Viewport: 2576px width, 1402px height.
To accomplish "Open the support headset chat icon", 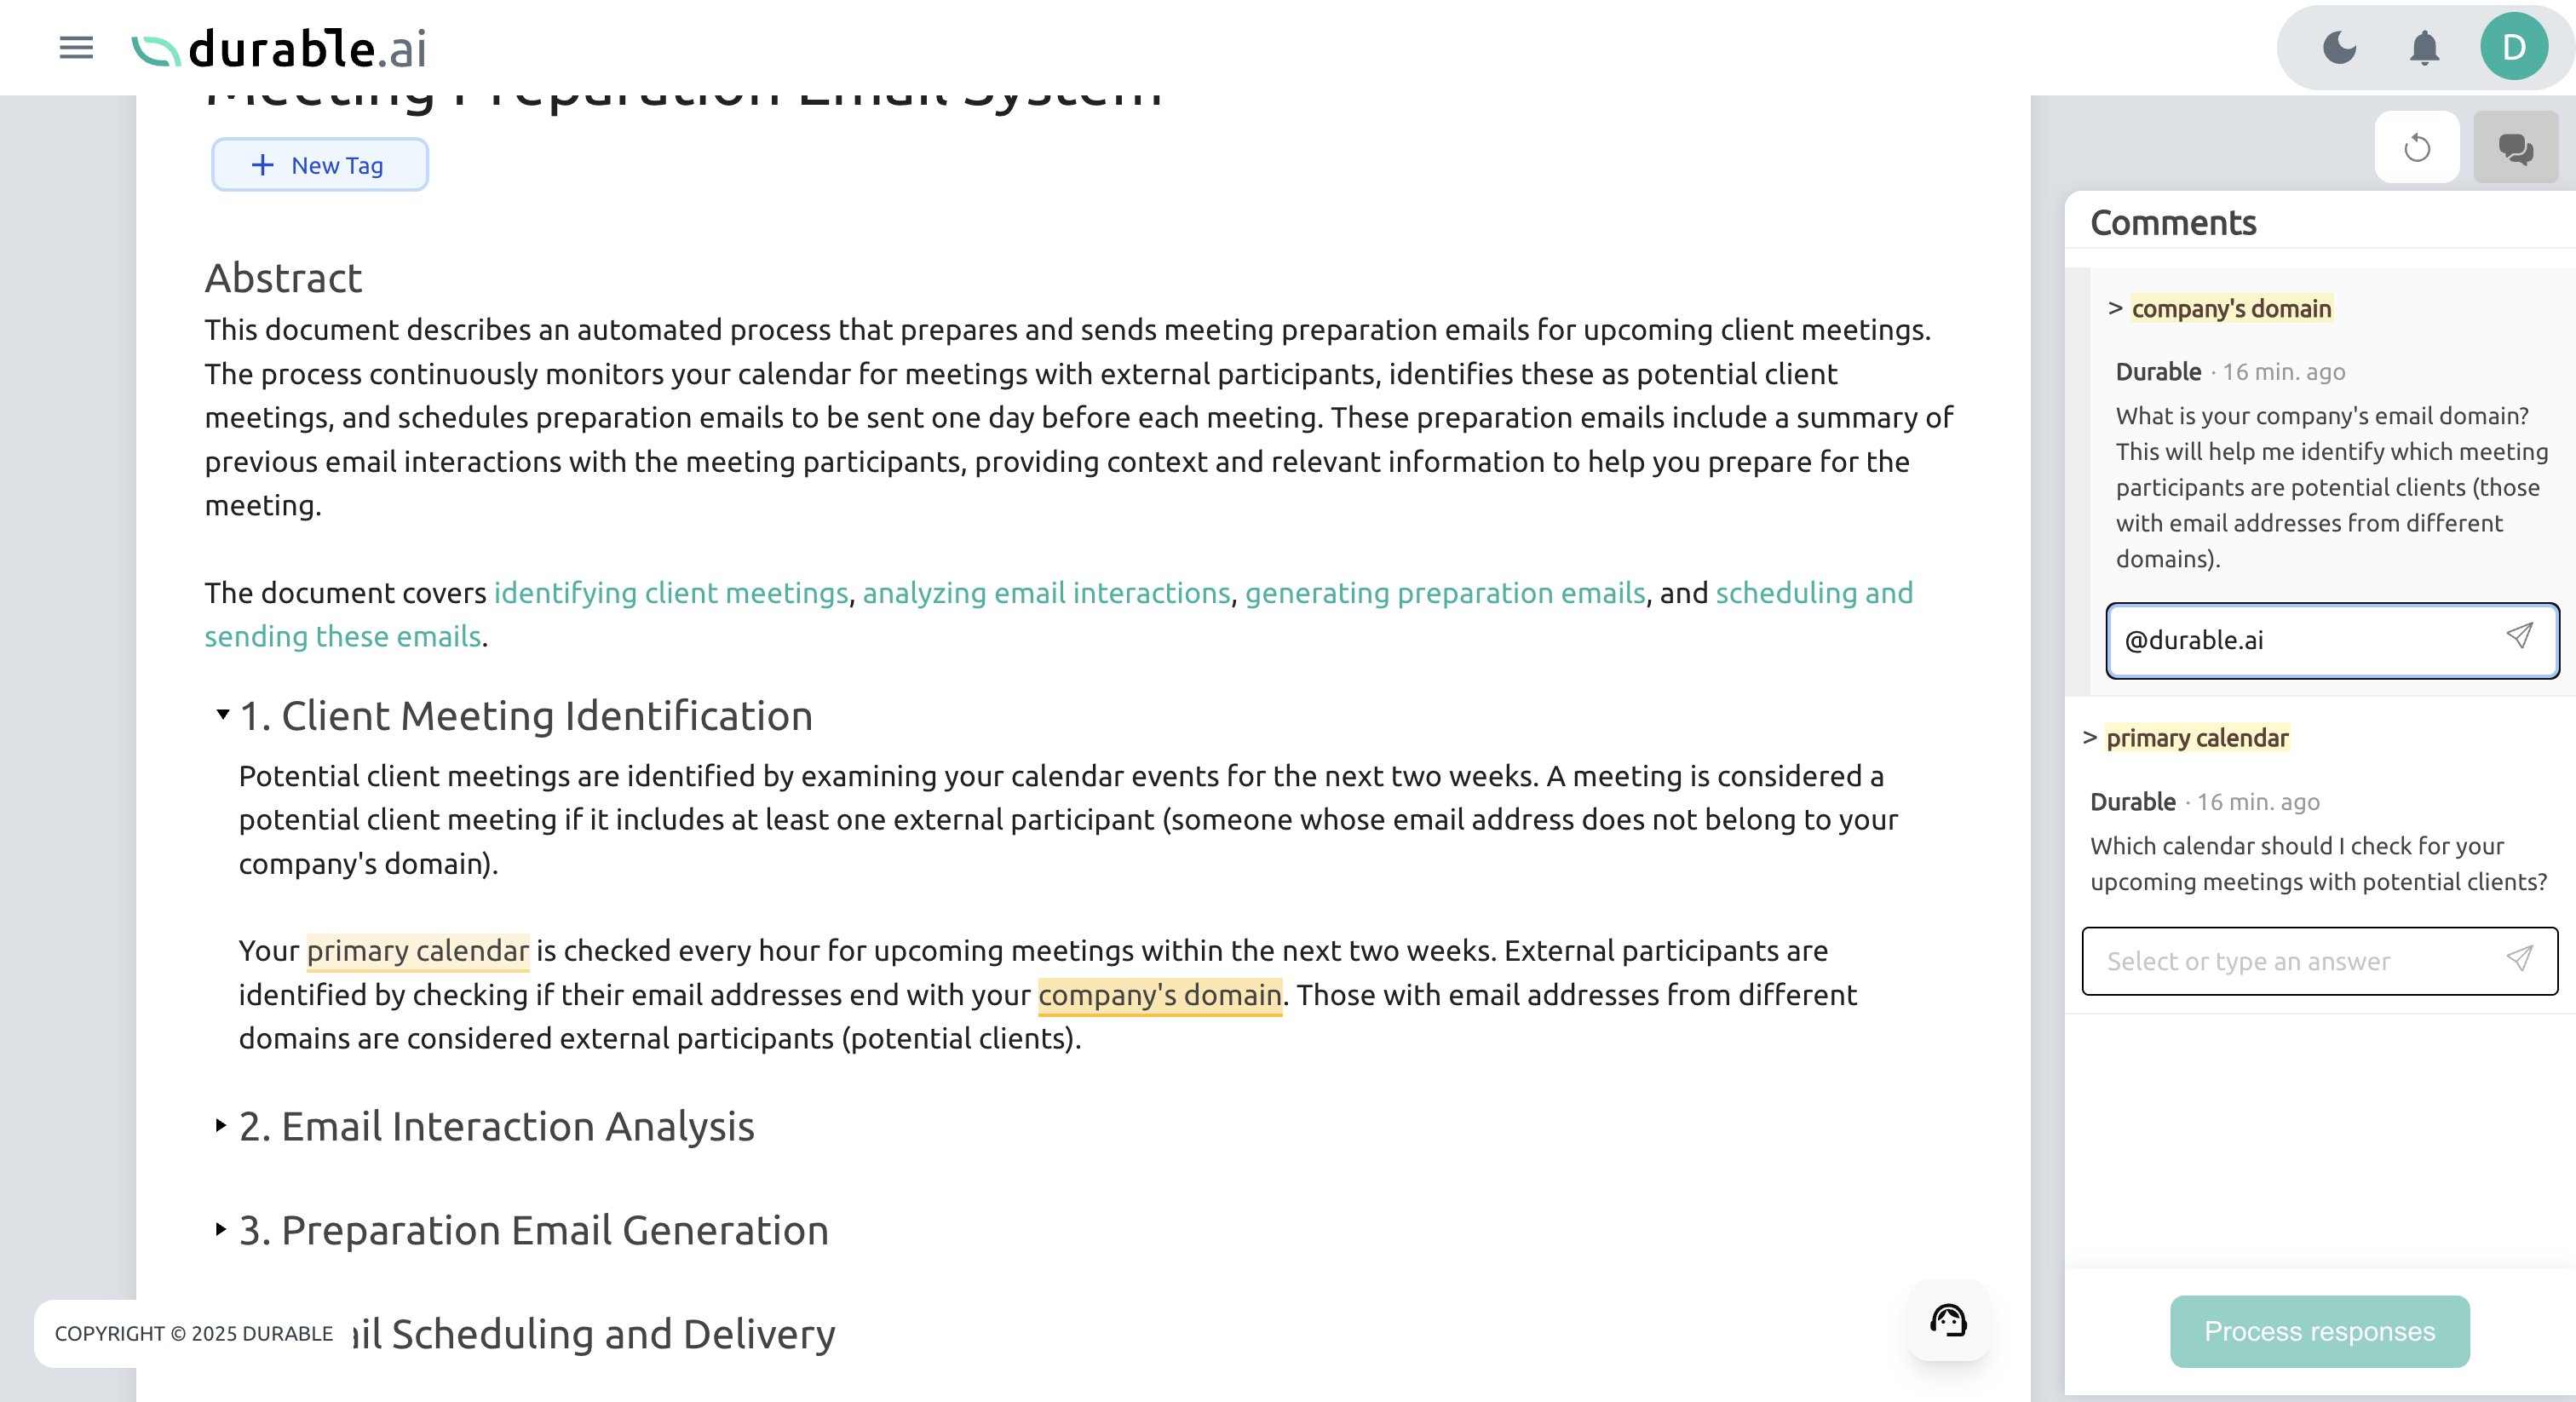I will tap(1948, 1321).
